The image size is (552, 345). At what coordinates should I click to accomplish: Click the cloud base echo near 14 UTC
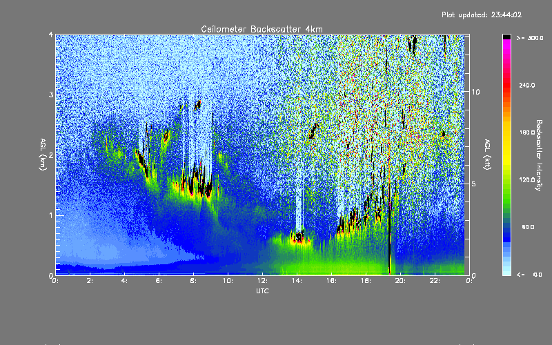click(299, 237)
